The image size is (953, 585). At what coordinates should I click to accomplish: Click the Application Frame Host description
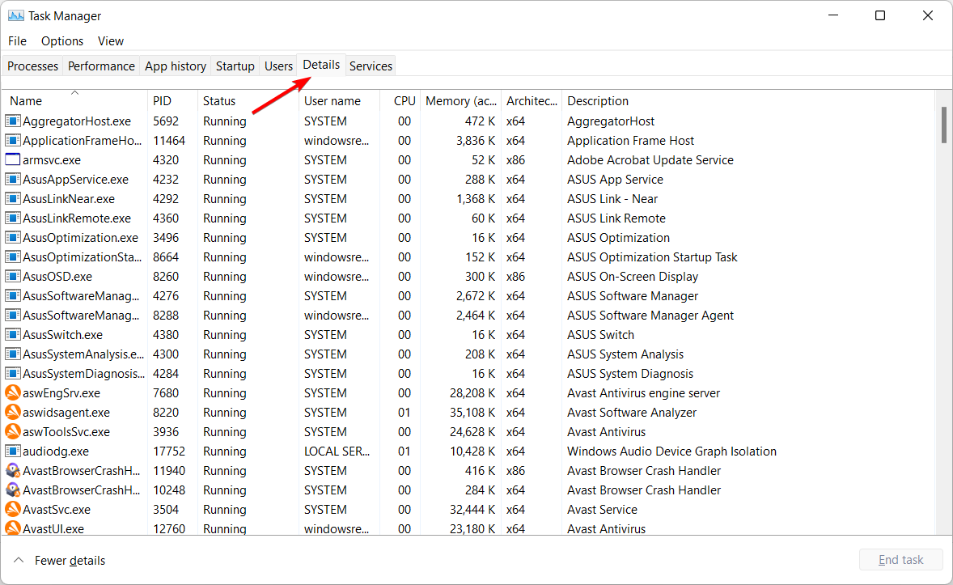coord(630,141)
